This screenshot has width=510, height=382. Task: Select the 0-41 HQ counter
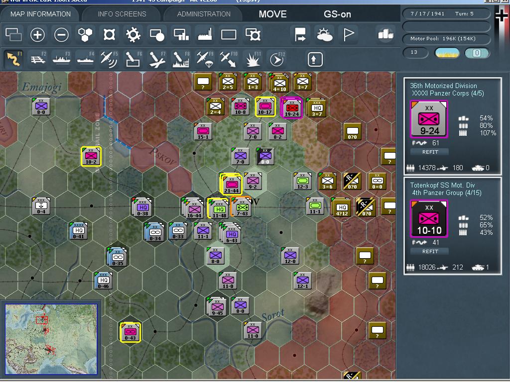78,231
